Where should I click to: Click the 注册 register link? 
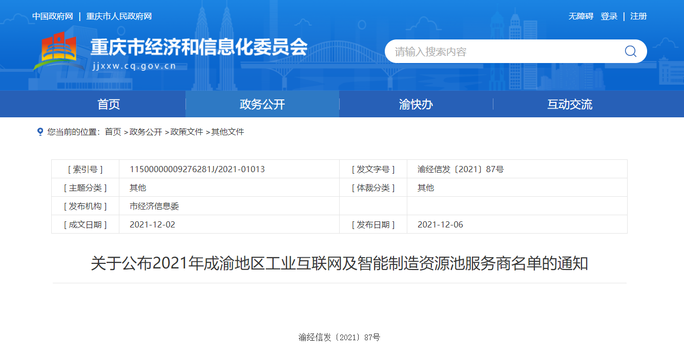[x=638, y=16]
